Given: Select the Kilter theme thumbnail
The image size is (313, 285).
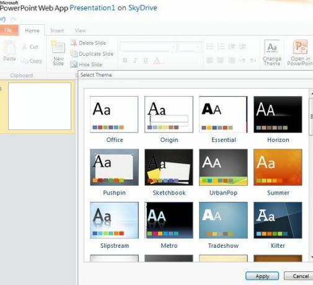Looking at the screenshot, I should point(278,220).
